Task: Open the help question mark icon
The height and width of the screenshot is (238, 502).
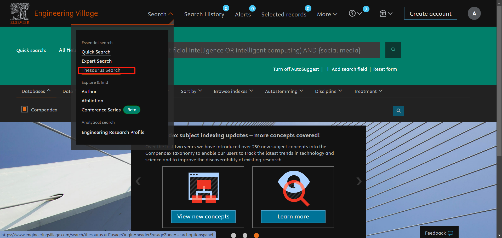Action: pos(352,13)
